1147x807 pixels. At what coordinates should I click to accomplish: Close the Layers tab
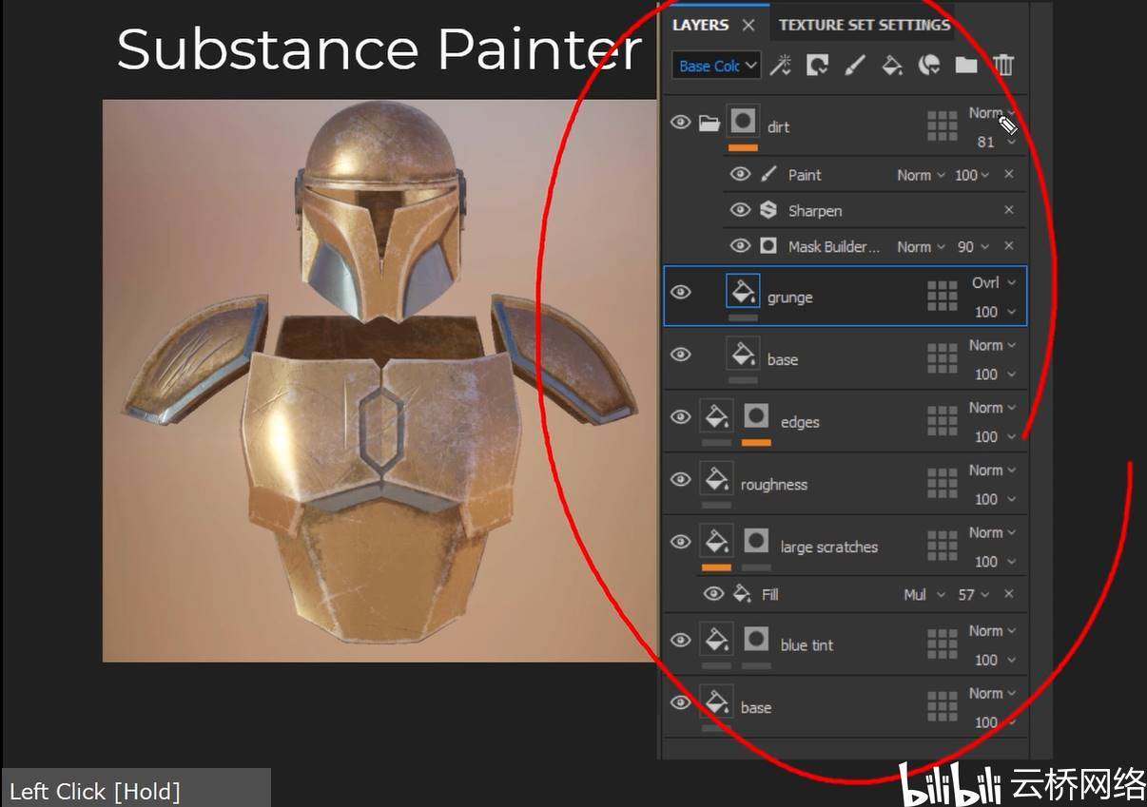click(x=748, y=25)
